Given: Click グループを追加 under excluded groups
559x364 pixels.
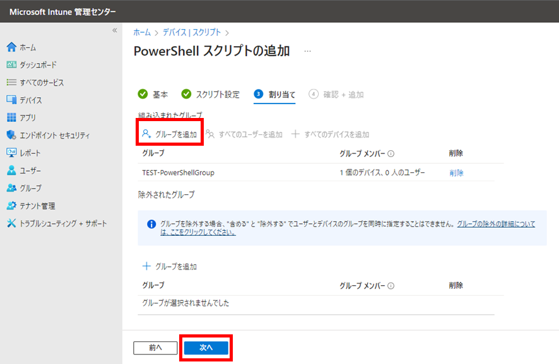Looking at the screenshot, I should click(169, 266).
